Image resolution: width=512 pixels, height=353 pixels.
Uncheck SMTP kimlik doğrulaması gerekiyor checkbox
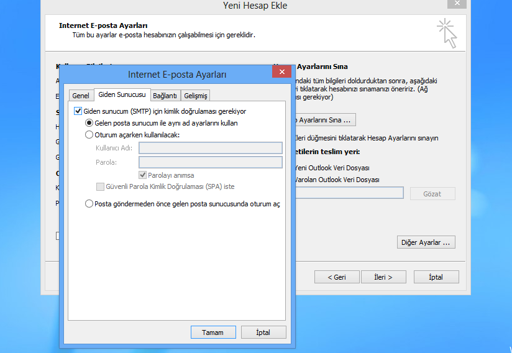pos(78,112)
